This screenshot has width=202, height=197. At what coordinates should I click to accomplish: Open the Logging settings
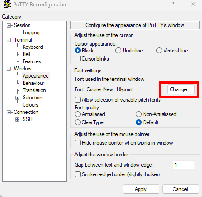click(31, 33)
